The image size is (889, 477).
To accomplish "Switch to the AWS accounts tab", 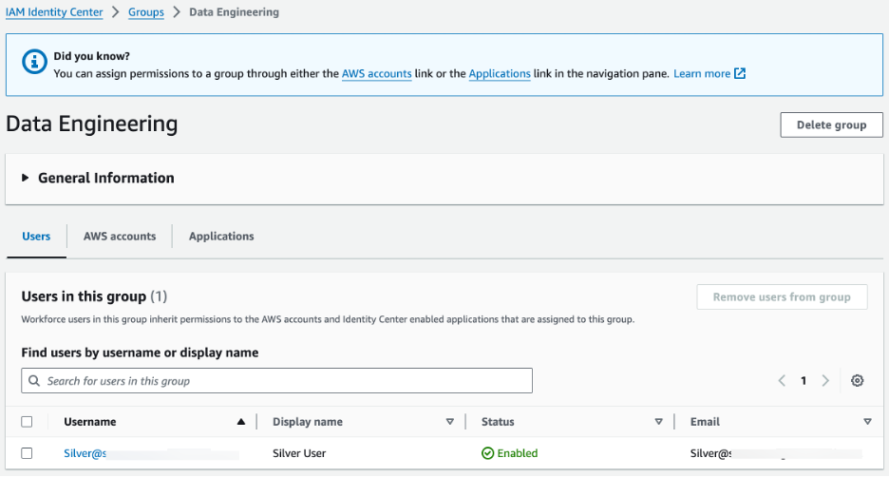I will 120,237.
